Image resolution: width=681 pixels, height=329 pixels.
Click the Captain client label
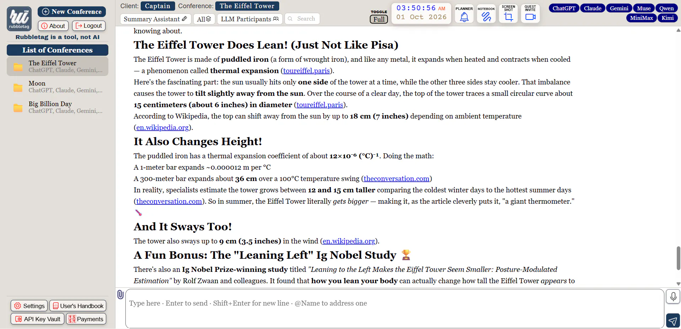tap(158, 6)
